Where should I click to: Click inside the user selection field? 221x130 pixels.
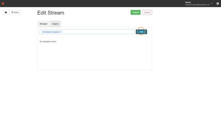coord(87,32)
